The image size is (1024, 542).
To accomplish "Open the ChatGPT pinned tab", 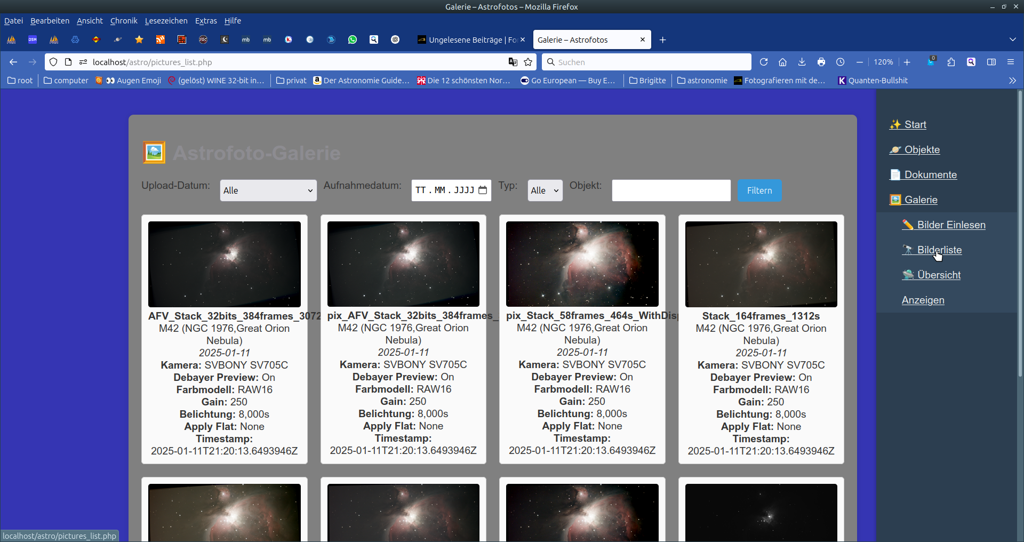I will click(395, 39).
